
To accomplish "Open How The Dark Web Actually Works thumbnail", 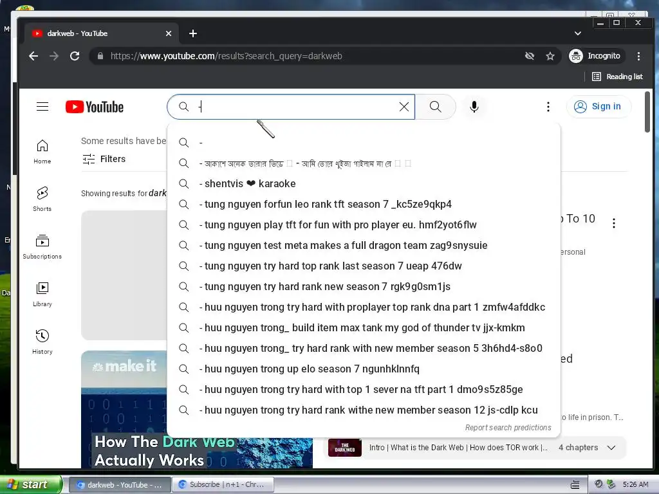I will click(197, 410).
